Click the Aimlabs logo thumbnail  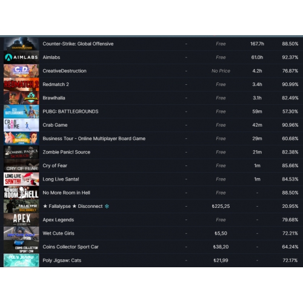point(21,58)
